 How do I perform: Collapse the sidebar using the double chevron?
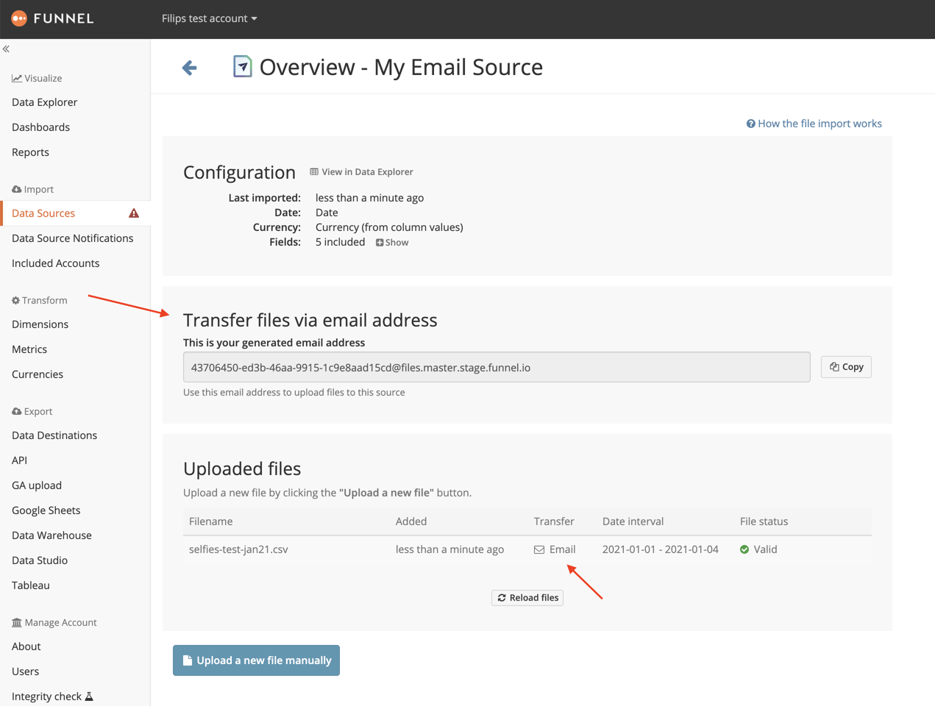(x=6, y=49)
